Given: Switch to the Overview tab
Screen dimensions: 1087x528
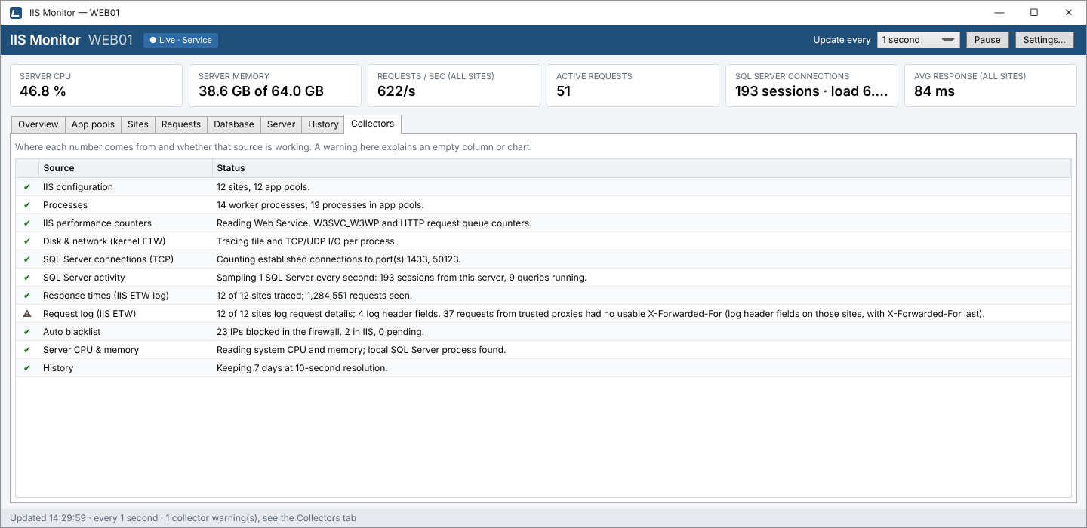Looking at the screenshot, I should (x=38, y=124).
